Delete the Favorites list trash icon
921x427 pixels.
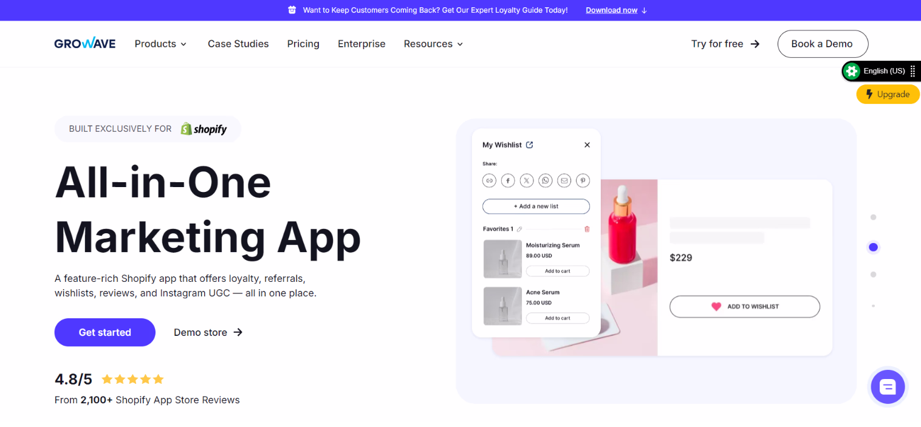click(587, 229)
